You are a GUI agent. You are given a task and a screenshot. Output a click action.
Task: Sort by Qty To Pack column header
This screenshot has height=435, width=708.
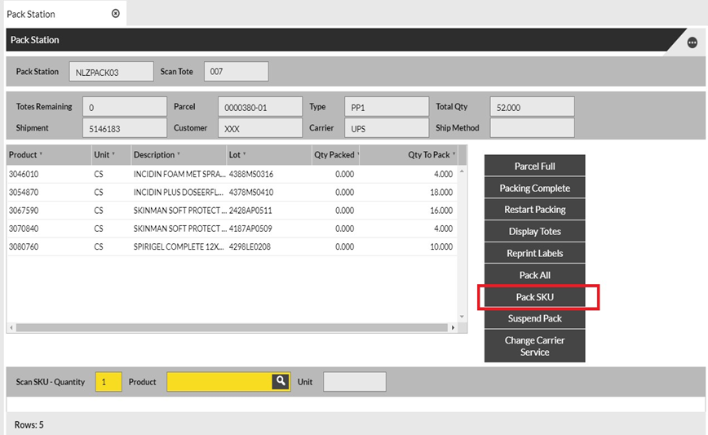[430, 155]
